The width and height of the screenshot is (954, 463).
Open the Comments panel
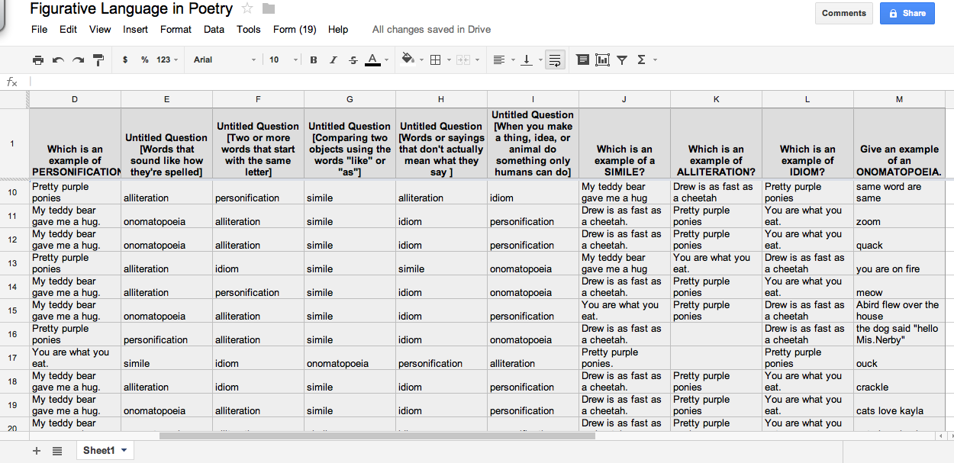click(x=843, y=13)
